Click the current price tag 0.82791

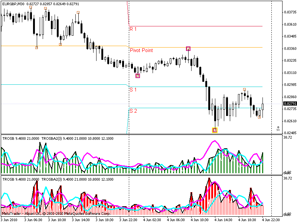tap(290, 104)
